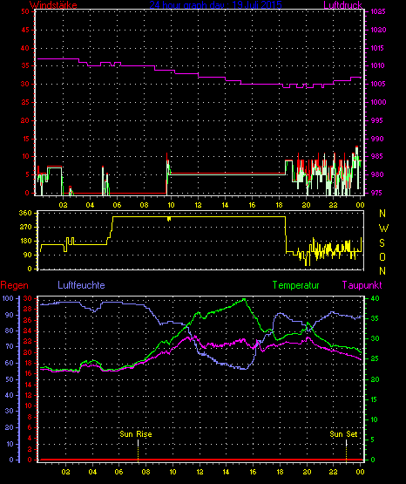Click the W wind direction letter

point(383,228)
